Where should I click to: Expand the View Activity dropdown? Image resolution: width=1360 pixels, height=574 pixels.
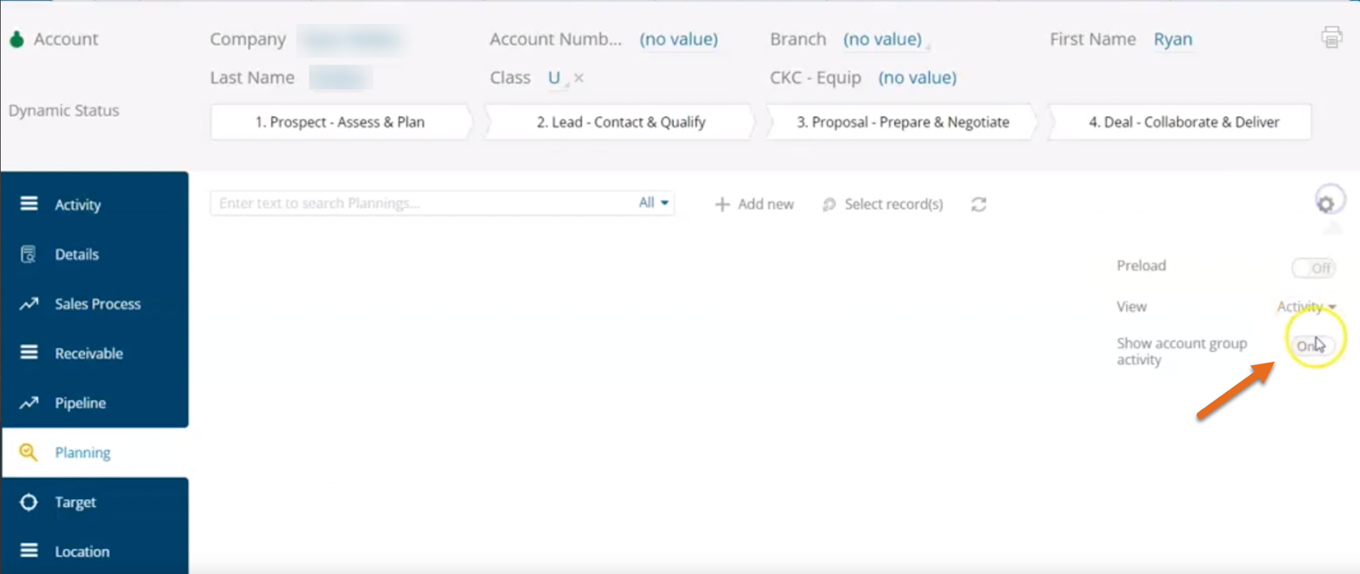pyautogui.click(x=1306, y=307)
